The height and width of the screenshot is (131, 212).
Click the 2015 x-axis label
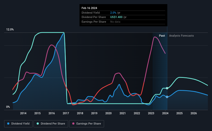click(x=37, y=113)
